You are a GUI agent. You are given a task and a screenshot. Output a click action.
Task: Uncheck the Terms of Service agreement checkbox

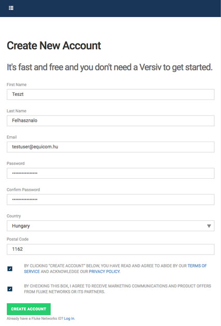pos(10,269)
